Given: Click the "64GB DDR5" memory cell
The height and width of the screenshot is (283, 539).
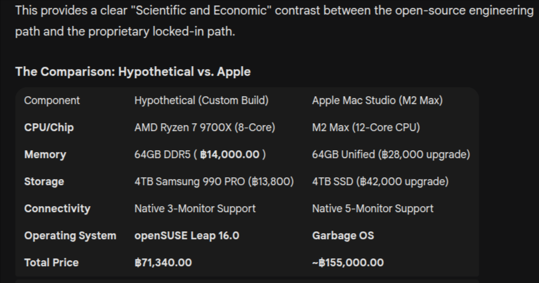Looking at the screenshot, I should 200,154.
